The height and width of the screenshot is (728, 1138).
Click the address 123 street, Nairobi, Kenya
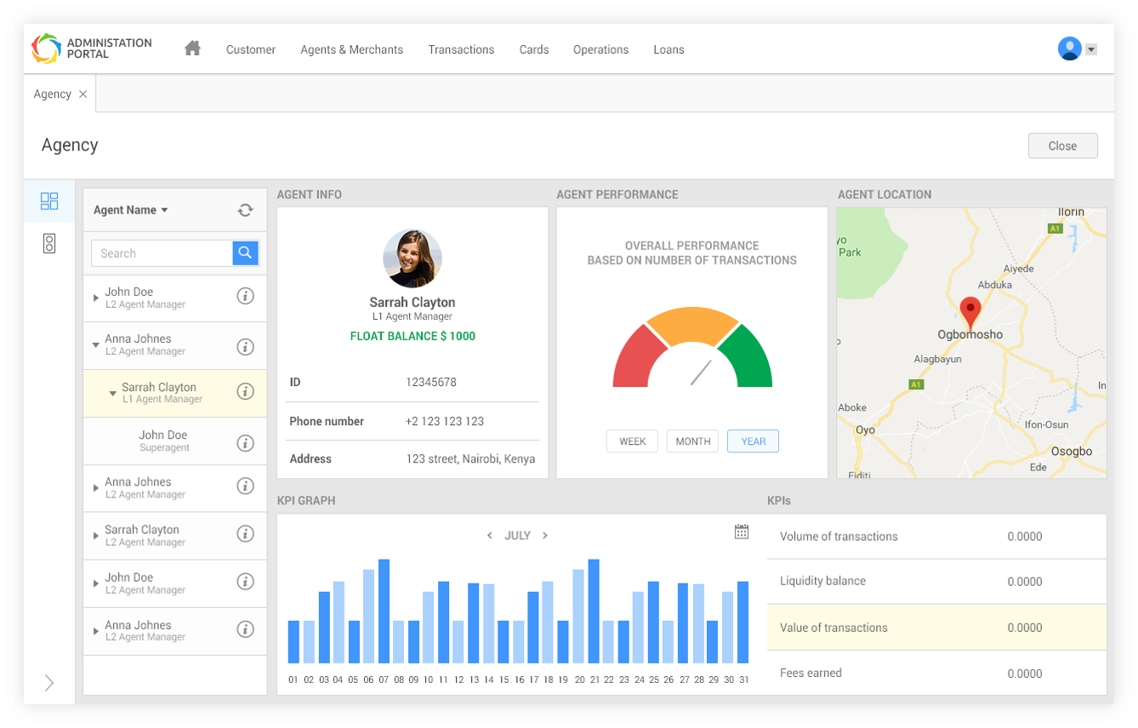point(470,459)
